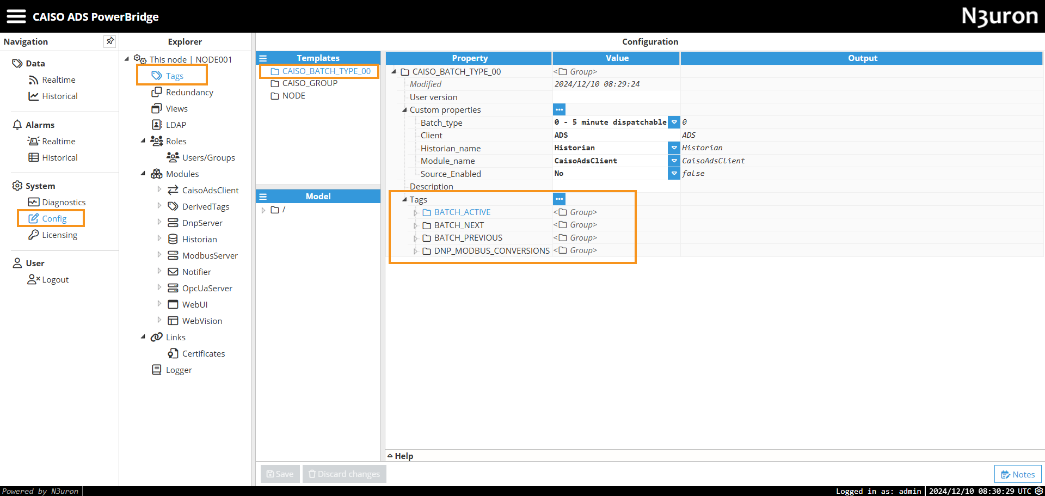
Task: Open Module_name dropdown
Action: (674, 161)
